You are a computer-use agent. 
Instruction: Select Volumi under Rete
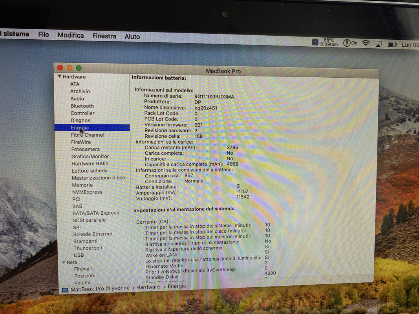coord(82,282)
